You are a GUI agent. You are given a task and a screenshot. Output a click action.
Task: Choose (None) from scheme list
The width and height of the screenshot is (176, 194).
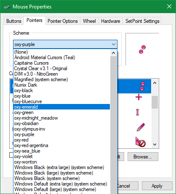coord(62,52)
